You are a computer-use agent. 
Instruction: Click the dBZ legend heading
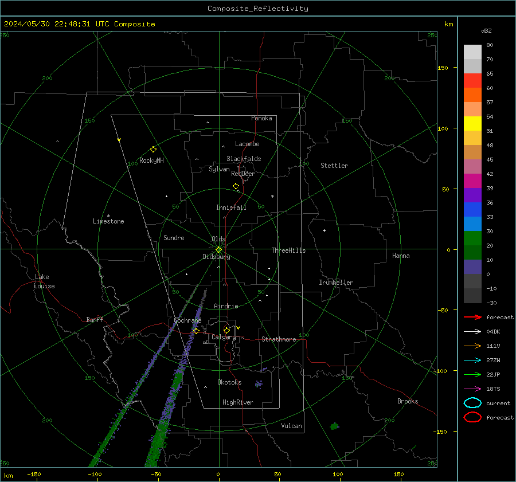(x=486, y=31)
